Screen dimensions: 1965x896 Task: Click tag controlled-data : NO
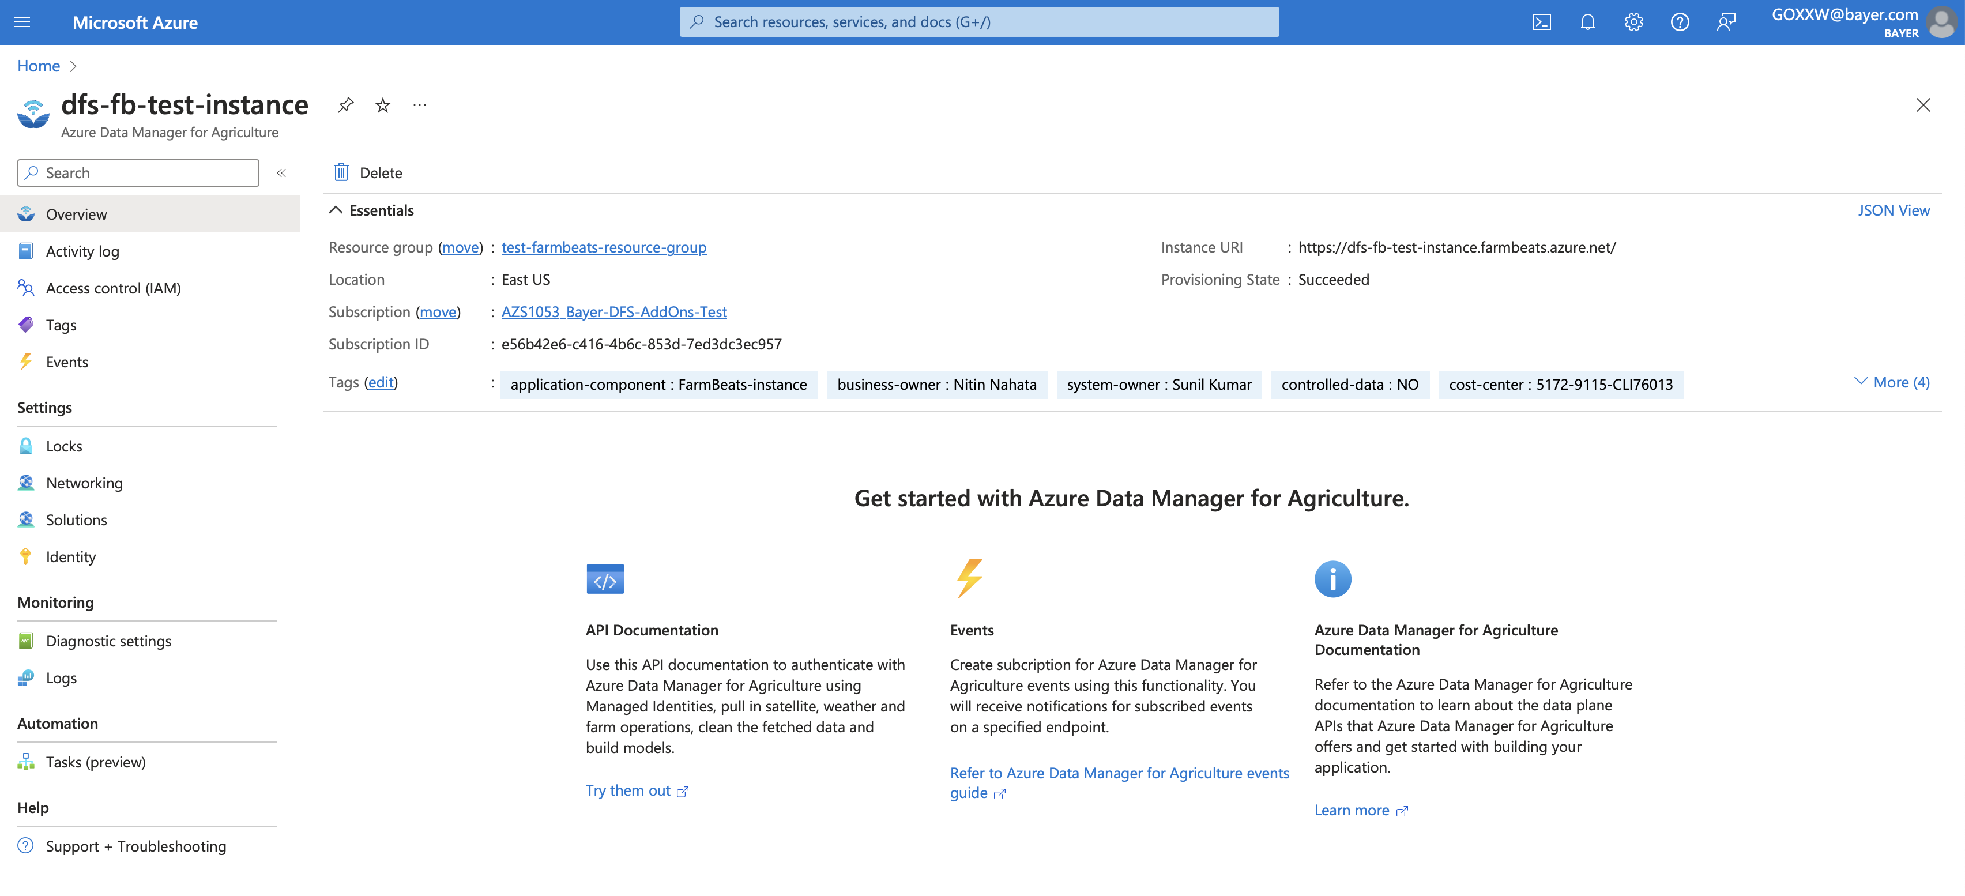1349,385
